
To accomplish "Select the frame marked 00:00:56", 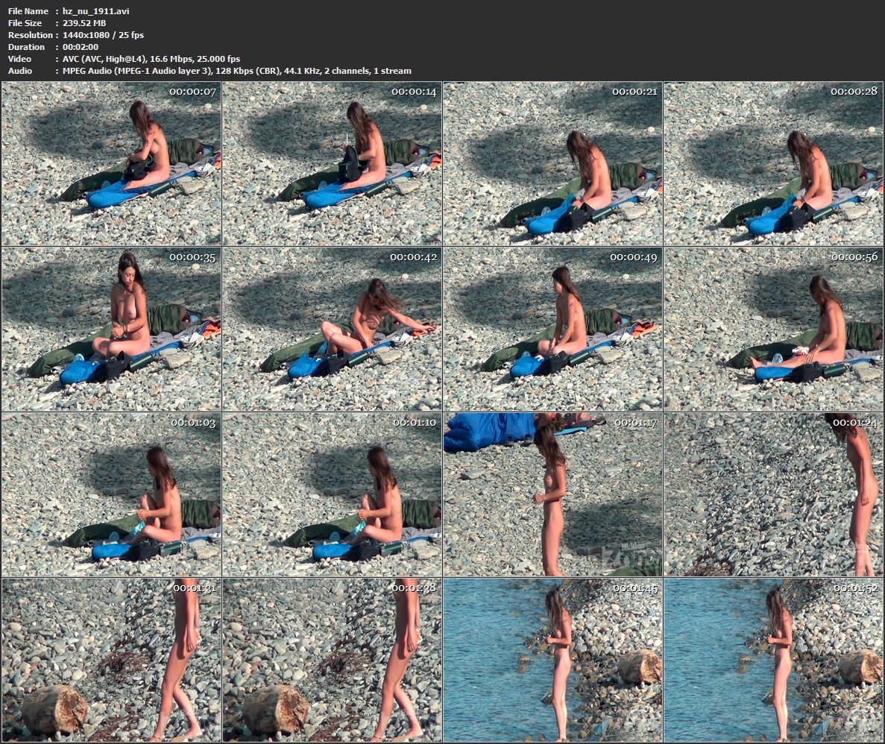I will point(773,329).
